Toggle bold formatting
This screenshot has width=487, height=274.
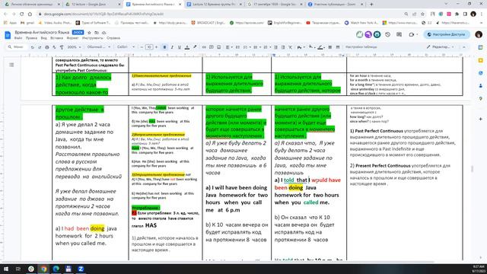[164, 47]
